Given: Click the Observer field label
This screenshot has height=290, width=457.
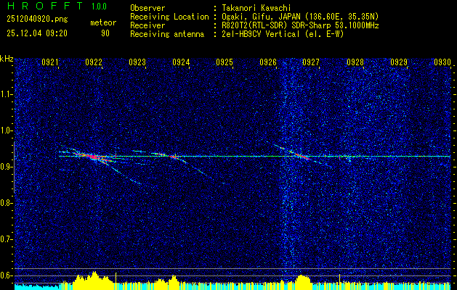Looking at the screenshot, I should click(147, 8).
